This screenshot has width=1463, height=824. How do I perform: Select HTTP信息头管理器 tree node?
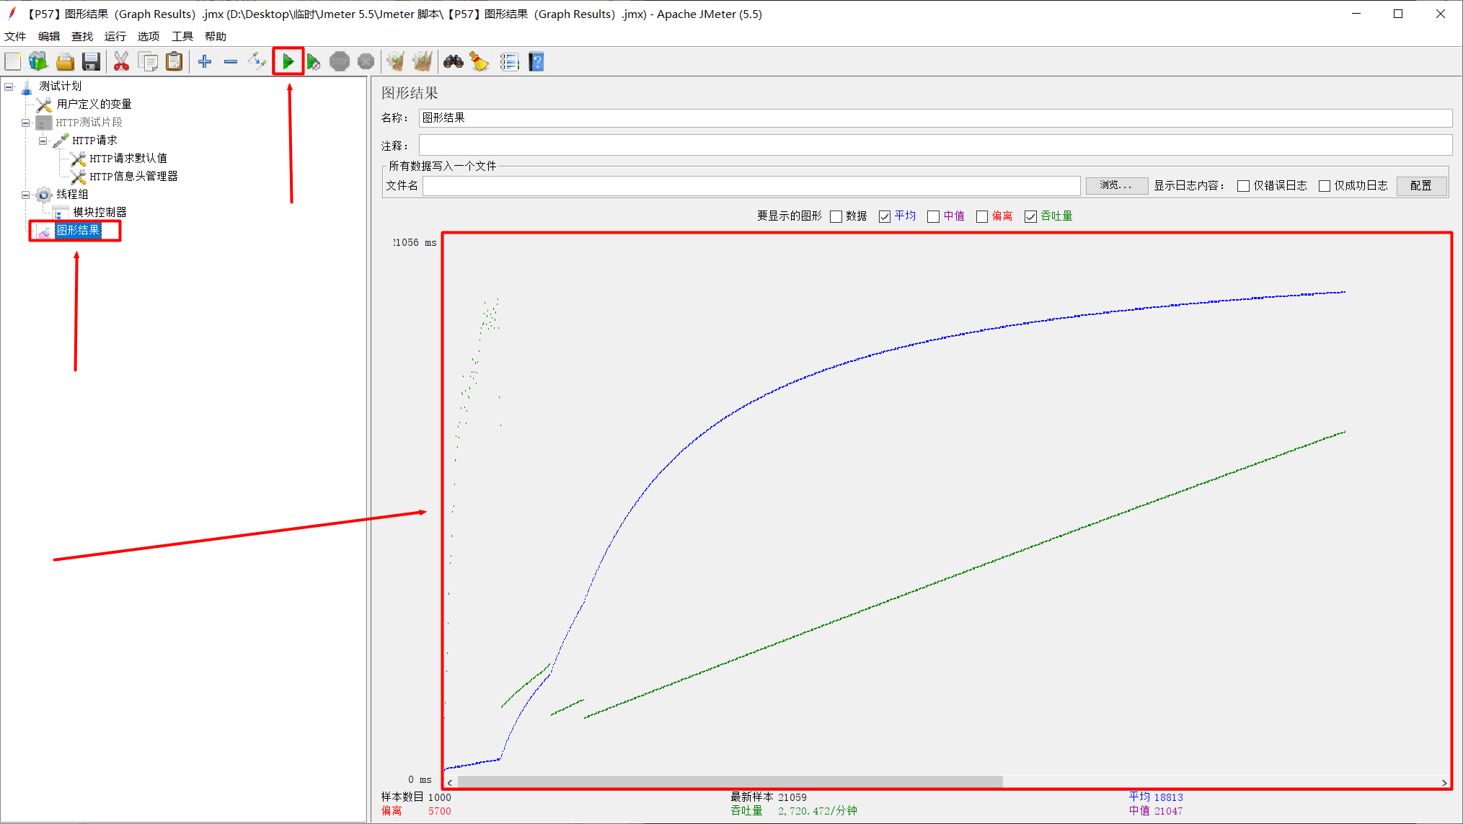click(133, 177)
